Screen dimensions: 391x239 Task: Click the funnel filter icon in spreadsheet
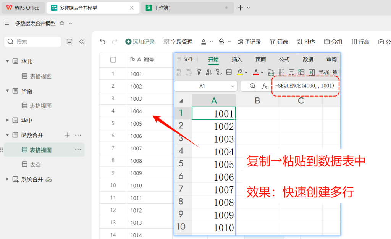(x=199, y=72)
